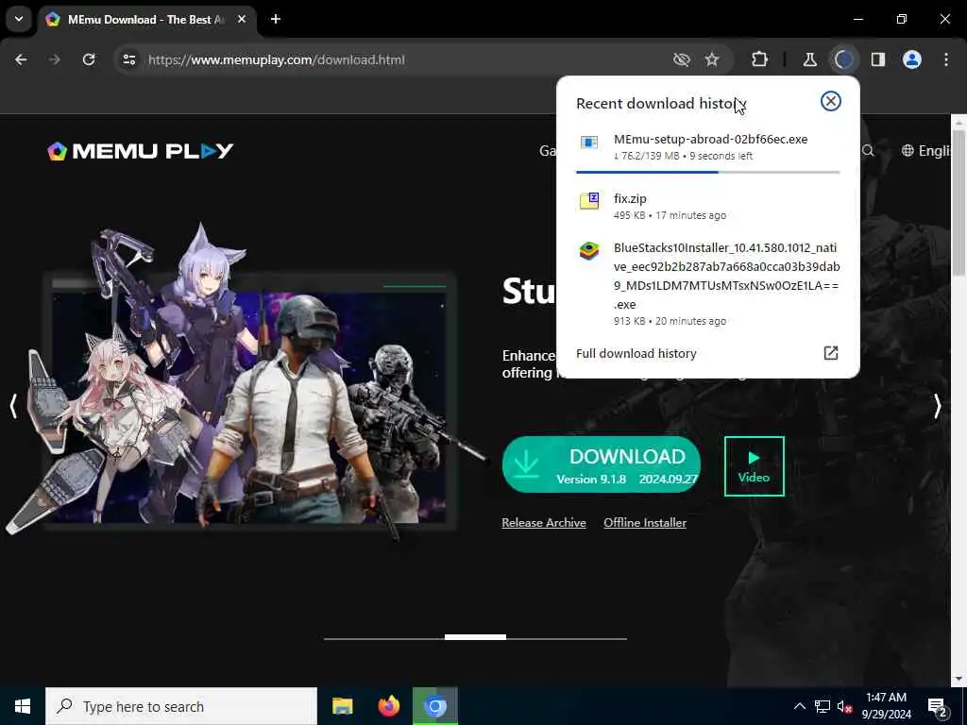Image resolution: width=967 pixels, height=725 pixels.
Task: Click the network tray icon
Action: coord(823,706)
